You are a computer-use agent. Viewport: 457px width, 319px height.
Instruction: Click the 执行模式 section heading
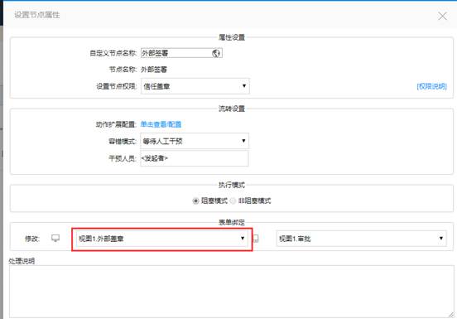pos(232,185)
